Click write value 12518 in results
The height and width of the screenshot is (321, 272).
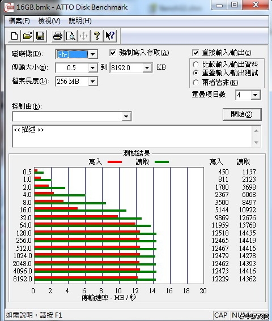click(220, 233)
